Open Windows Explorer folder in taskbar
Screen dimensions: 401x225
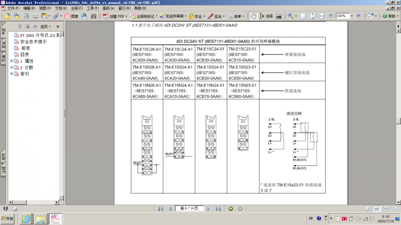[41, 219]
